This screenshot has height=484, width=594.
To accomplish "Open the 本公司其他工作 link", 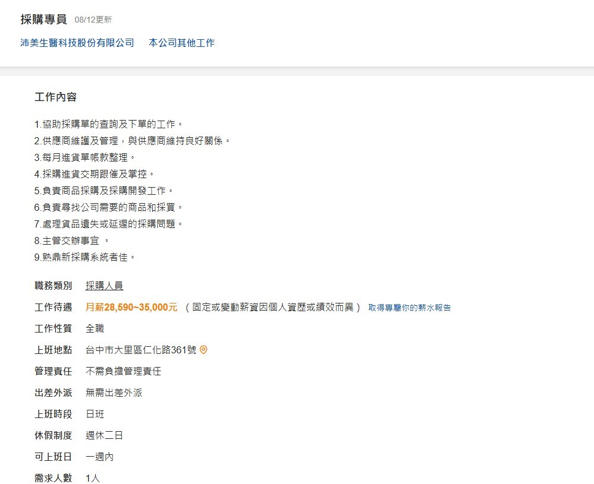I will coord(182,43).
